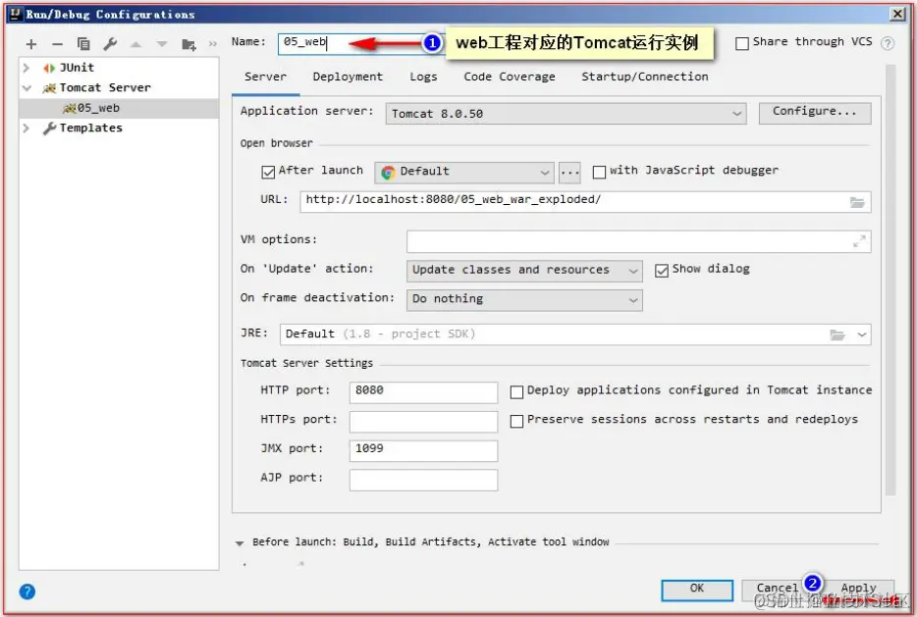Click the Configure... button
The width and height of the screenshot is (917, 617).
tap(815, 114)
